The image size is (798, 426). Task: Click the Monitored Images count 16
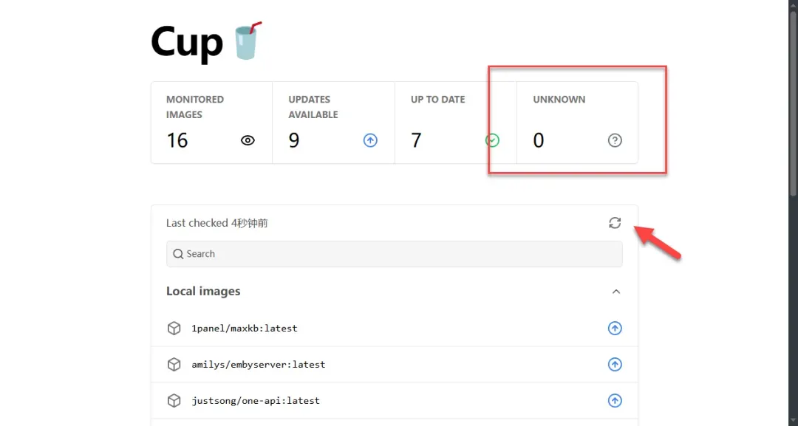[x=177, y=140]
